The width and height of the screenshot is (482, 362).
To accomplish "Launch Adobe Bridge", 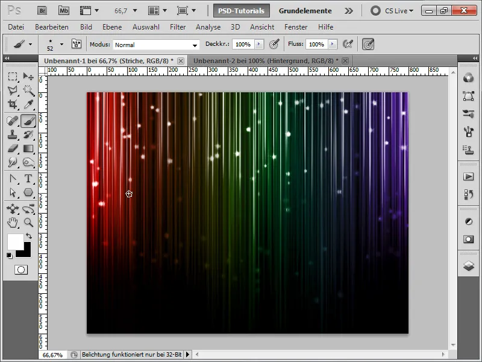I will tap(42, 11).
